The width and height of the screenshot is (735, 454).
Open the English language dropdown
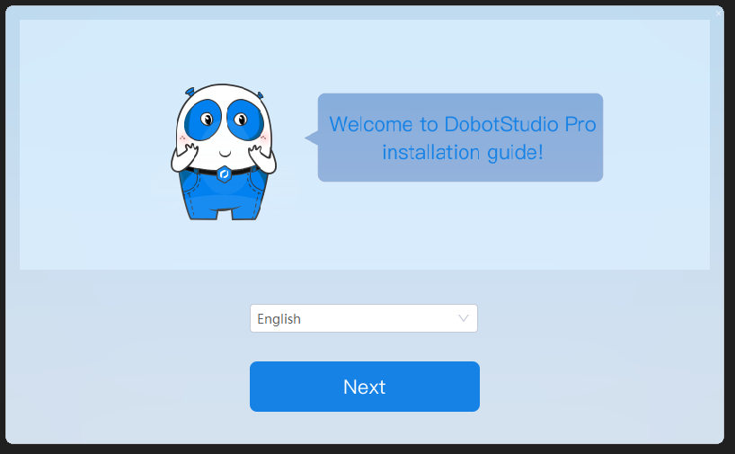pyautogui.click(x=364, y=318)
